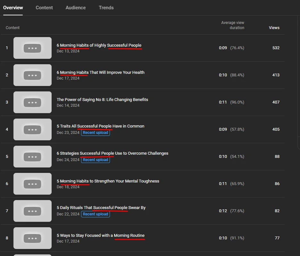
Task: Click the 86 views value
Action: tap(277, 184)
